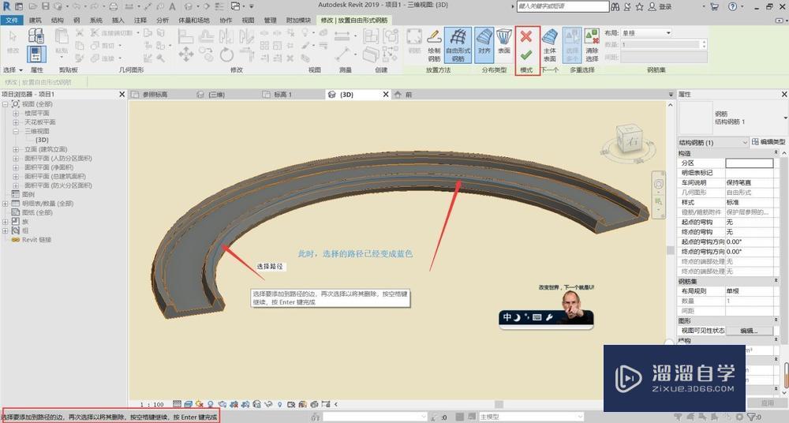789x423 pixels.
Task: Collapse the 三维视图 tree node
Action: click(x=16, y=132)
